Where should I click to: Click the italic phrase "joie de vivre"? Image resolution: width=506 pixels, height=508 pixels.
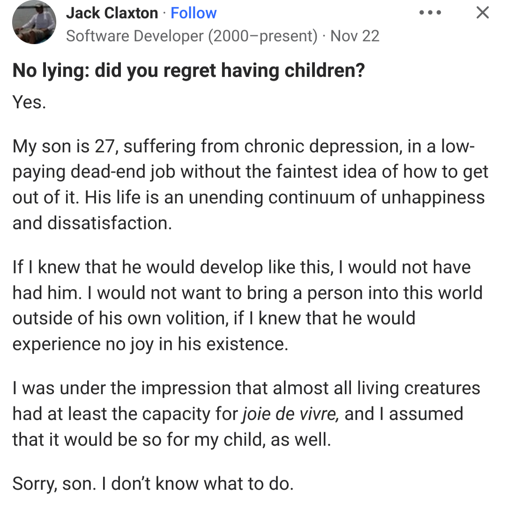pyautogui.click(x=290, y=415)
